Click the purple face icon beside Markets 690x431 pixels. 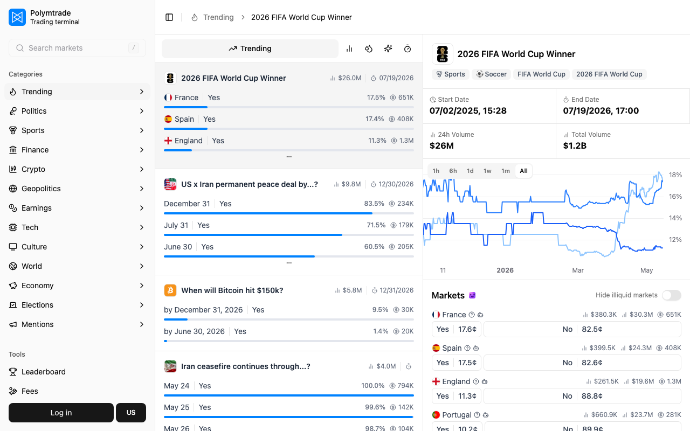[x=472, y=295]
